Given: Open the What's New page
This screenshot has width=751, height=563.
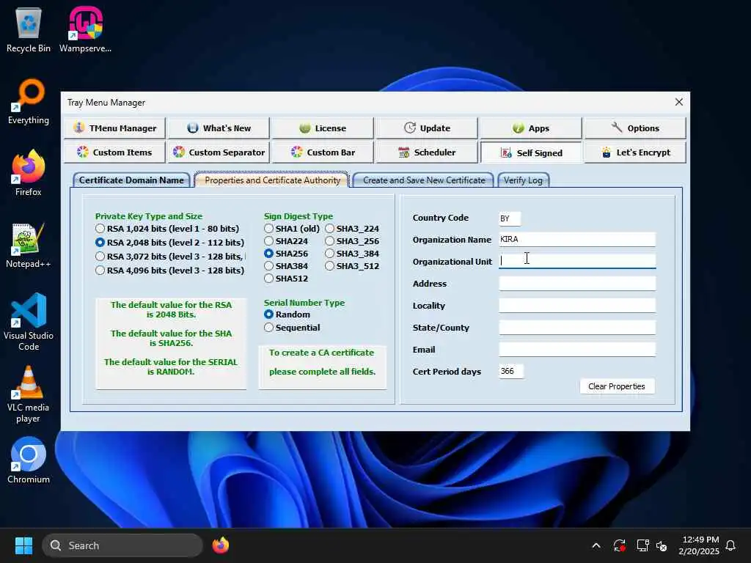Looking at the screenshot, I should 219,128.
